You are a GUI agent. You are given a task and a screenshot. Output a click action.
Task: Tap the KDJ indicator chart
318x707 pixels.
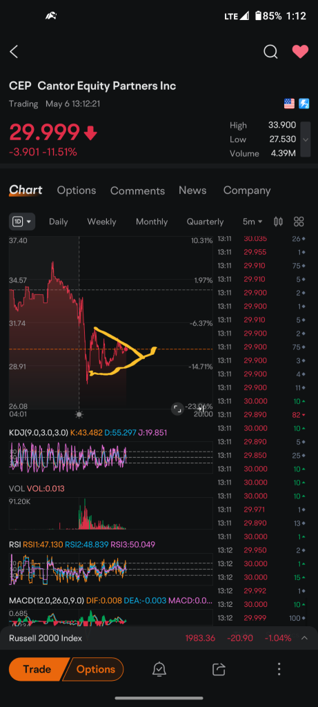(x=111, y=457)
